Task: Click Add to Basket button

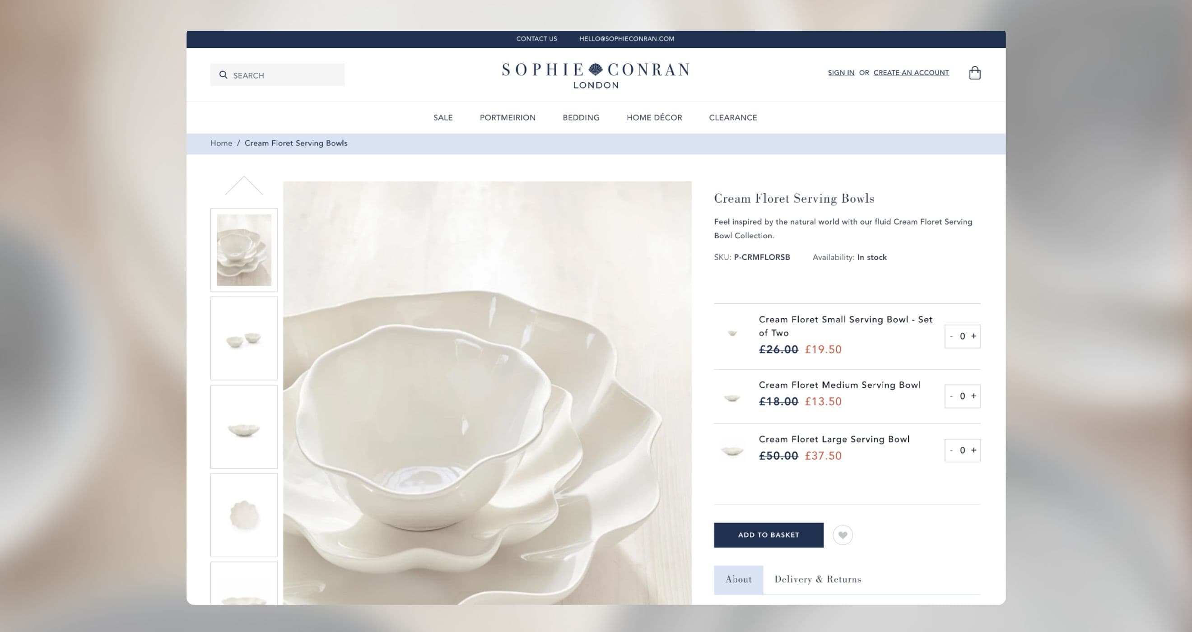Action: (x=768, y=535)
